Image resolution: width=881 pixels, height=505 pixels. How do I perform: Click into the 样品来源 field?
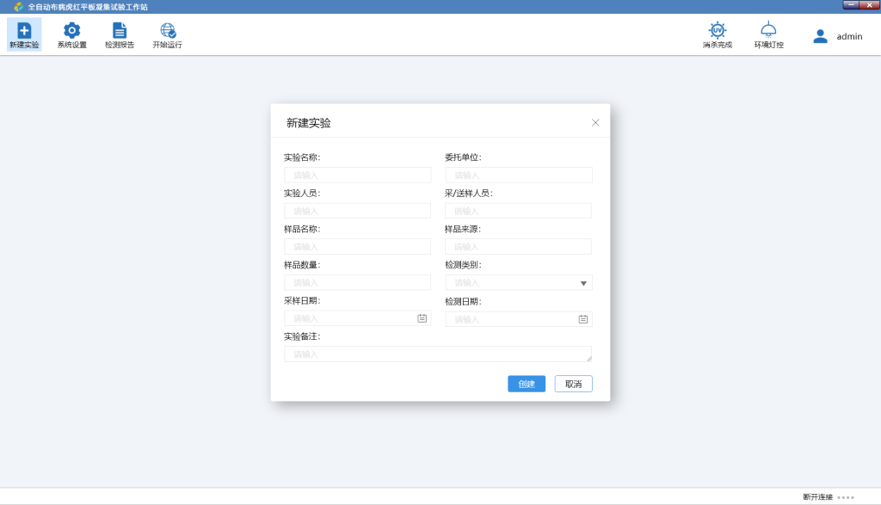click(518, 247)
